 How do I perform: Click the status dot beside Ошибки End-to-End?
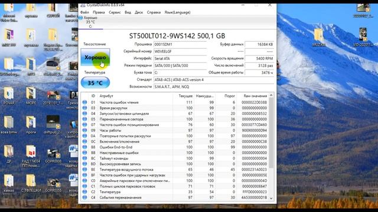pos(84,147)
